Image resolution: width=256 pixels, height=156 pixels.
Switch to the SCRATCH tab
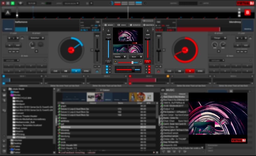135,25
